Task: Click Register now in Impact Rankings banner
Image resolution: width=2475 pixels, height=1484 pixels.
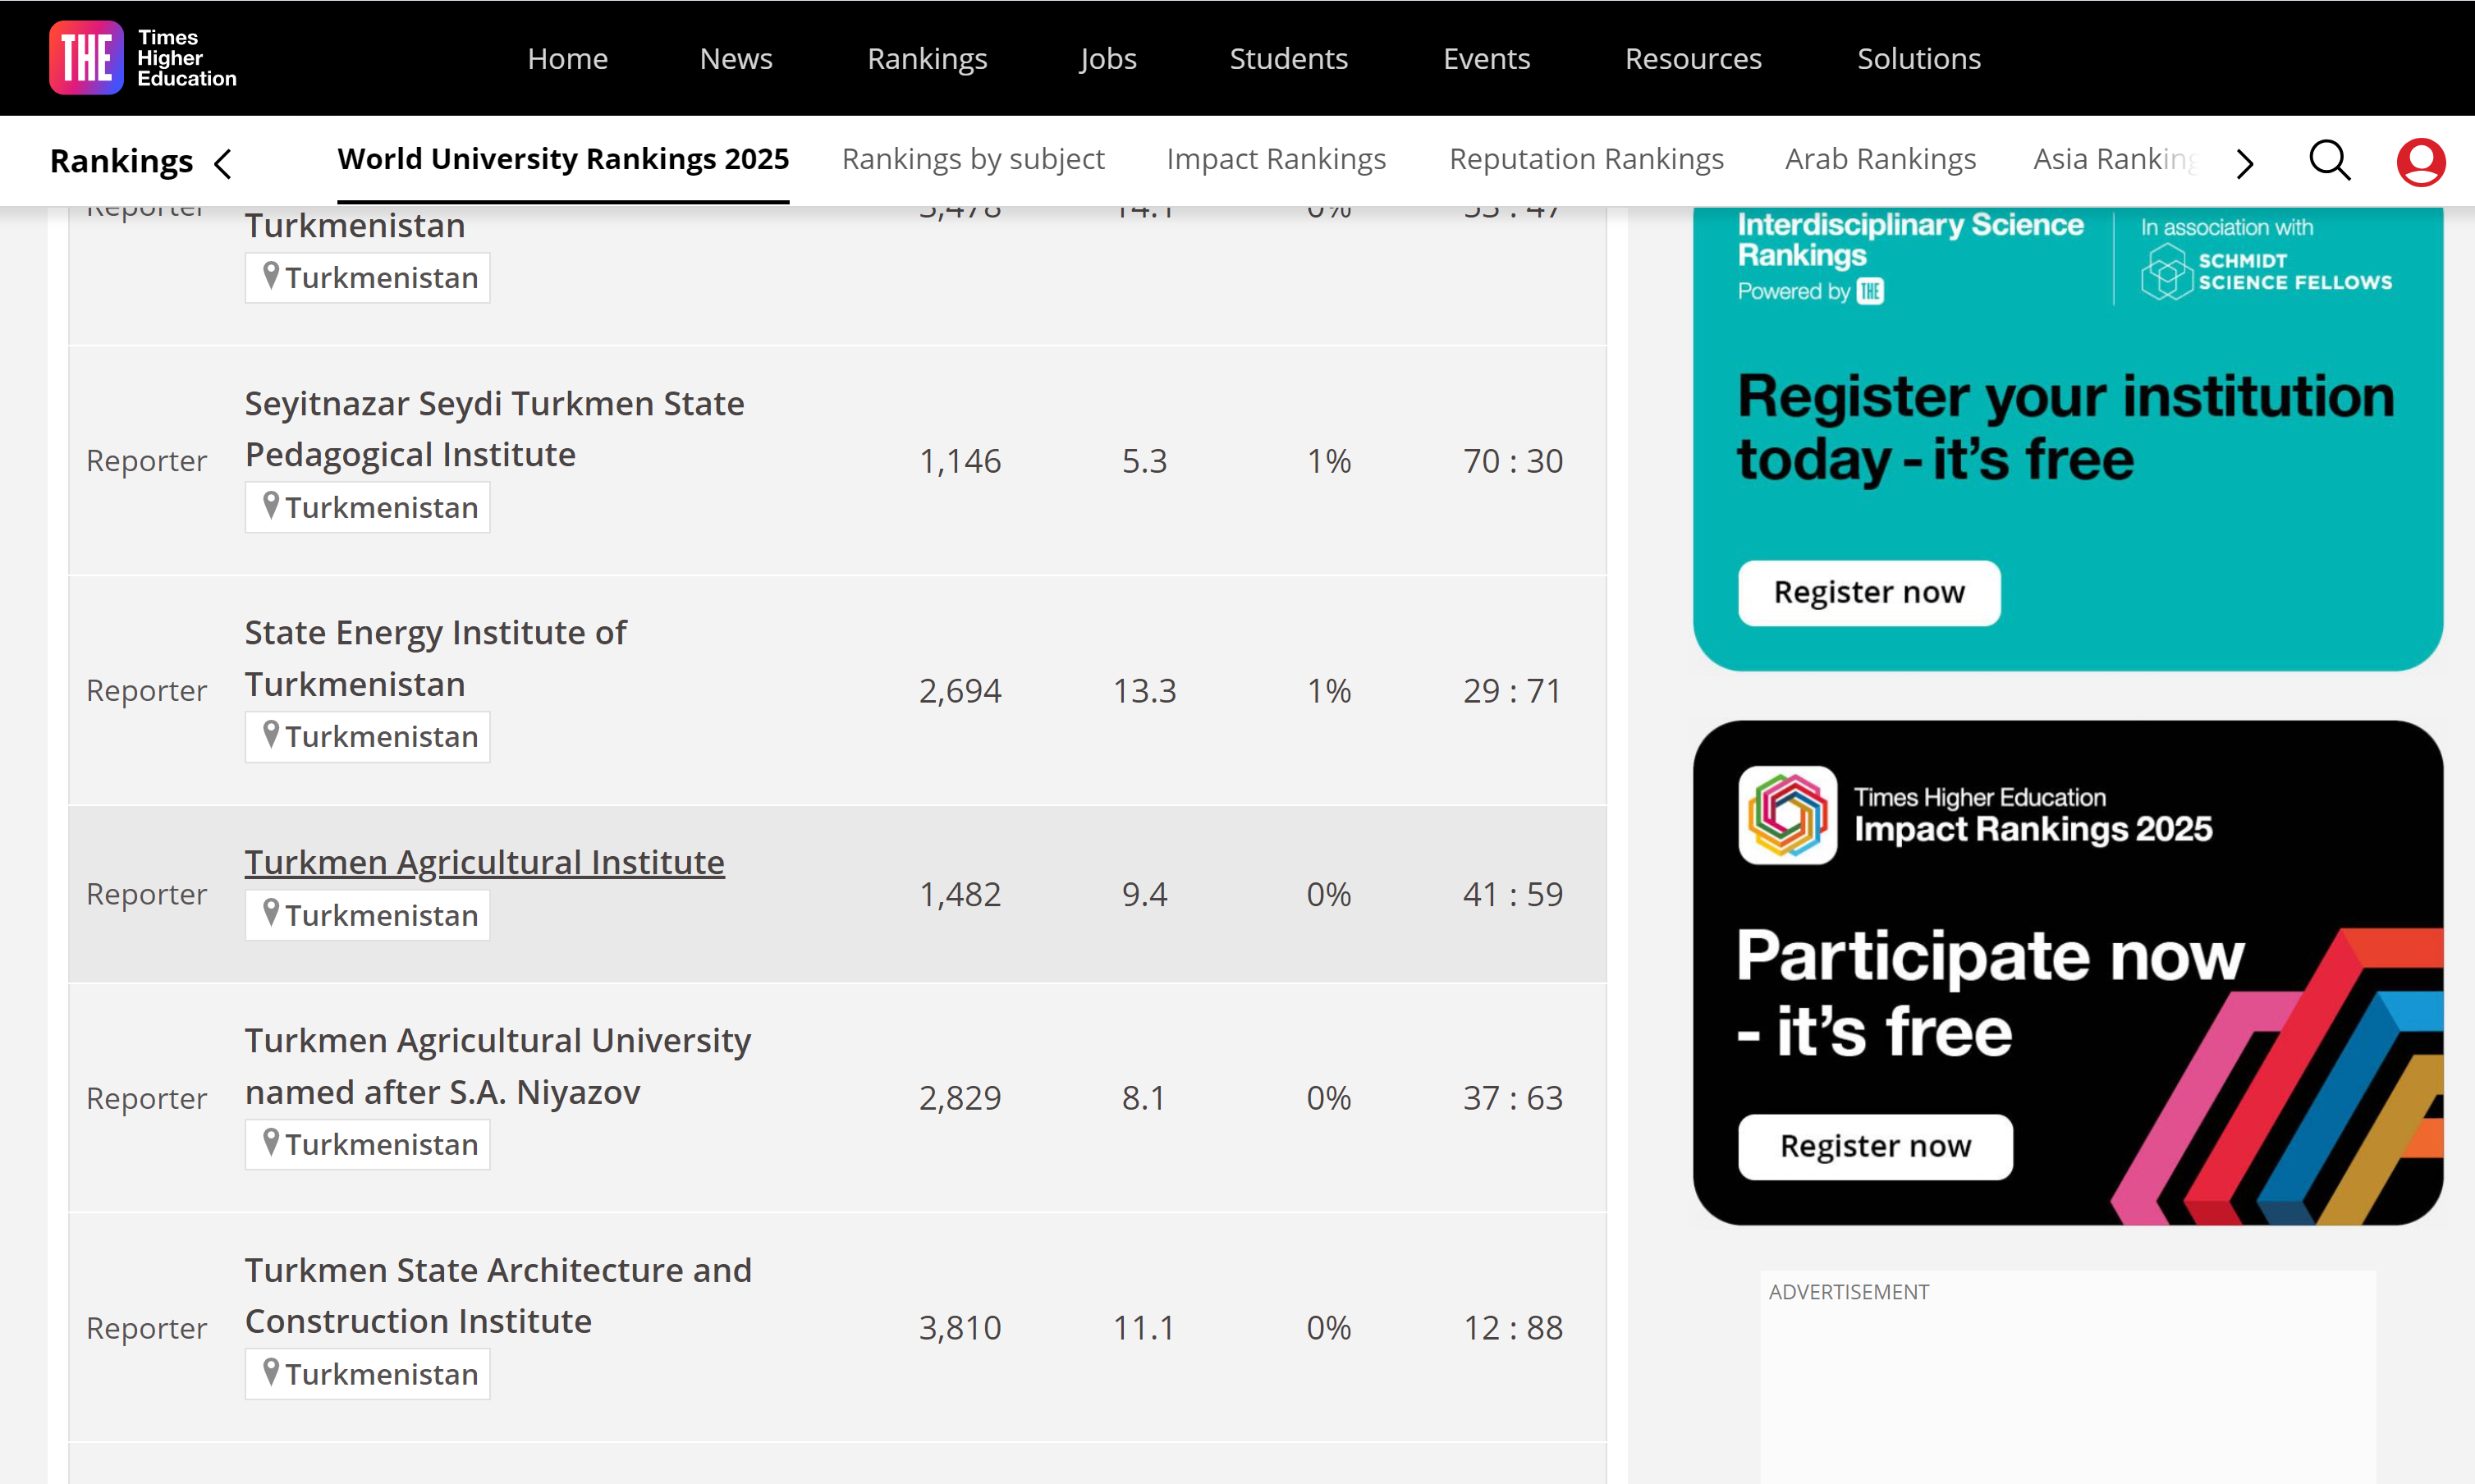Action: tap(1875, 1146)
